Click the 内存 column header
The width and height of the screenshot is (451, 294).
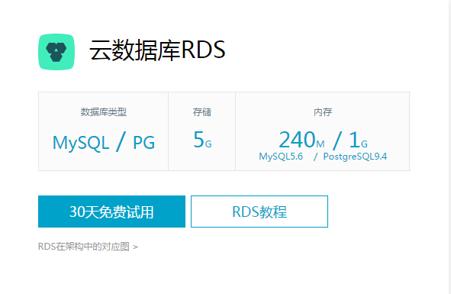click(x=323, y=112)
